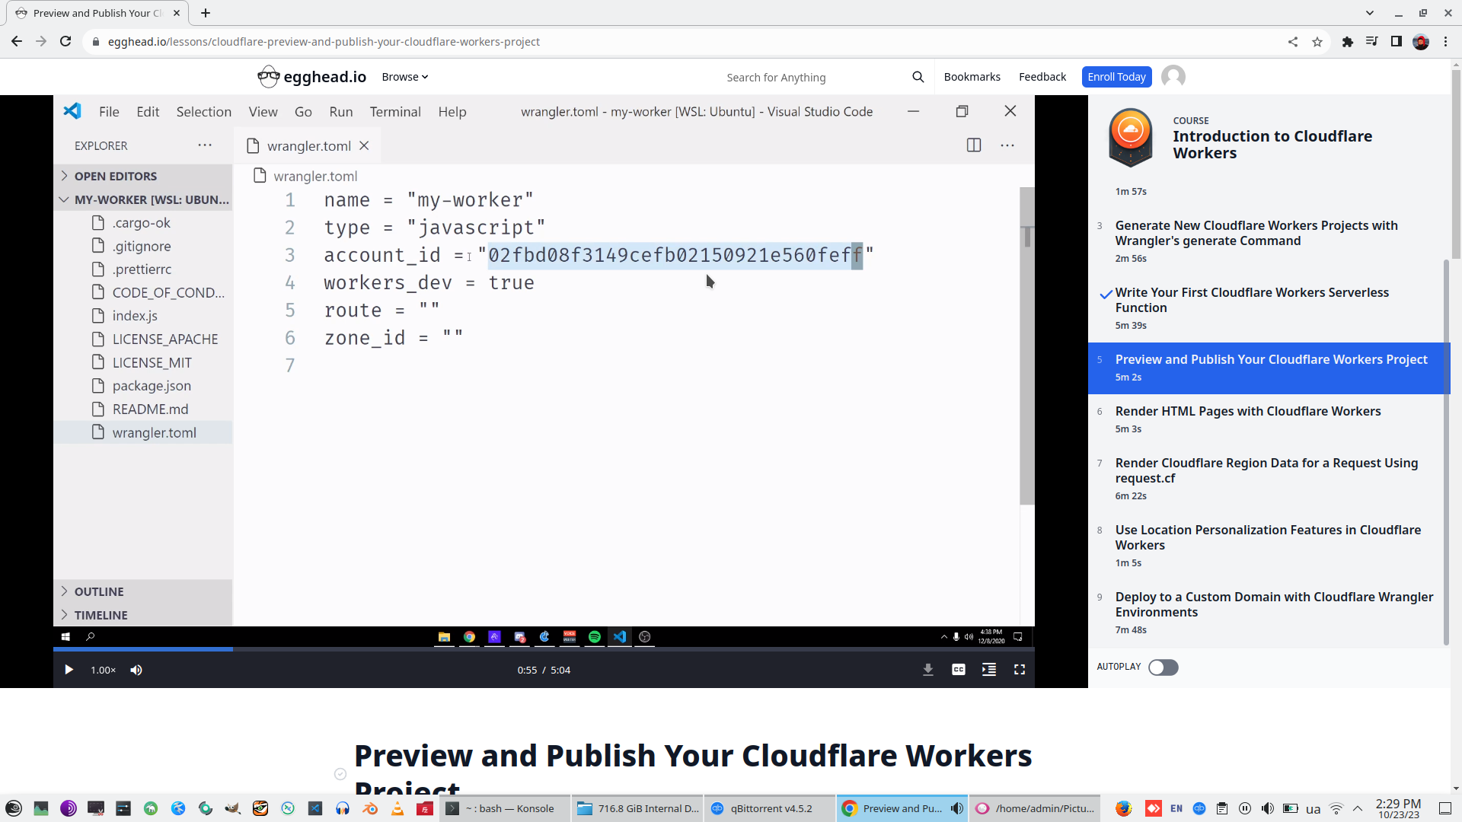
Task: Enable the Autoplay toggle
Action: point(1163,667)
